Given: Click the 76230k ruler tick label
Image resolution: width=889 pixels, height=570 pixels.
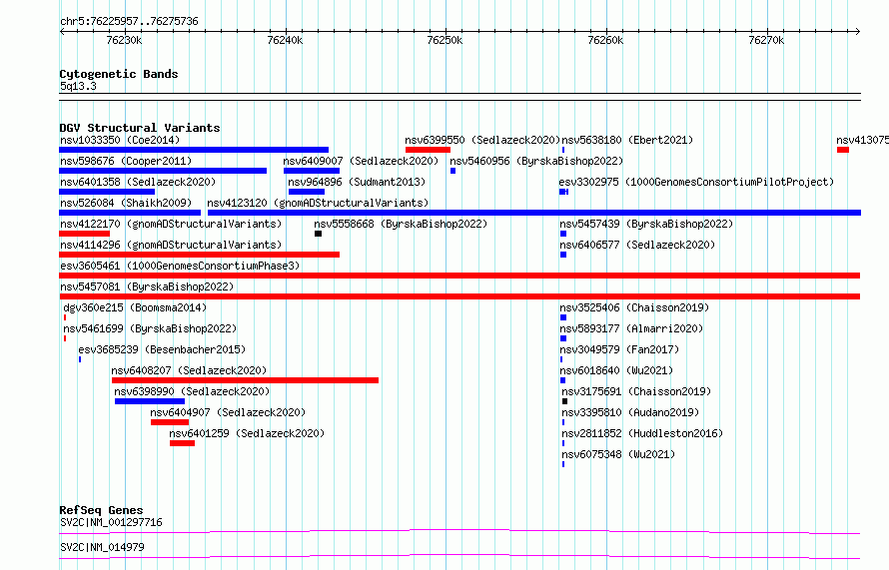Looking at the screenshot, I should click(x=124, y=40).
